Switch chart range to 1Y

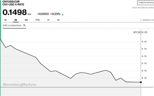[48, 20]
